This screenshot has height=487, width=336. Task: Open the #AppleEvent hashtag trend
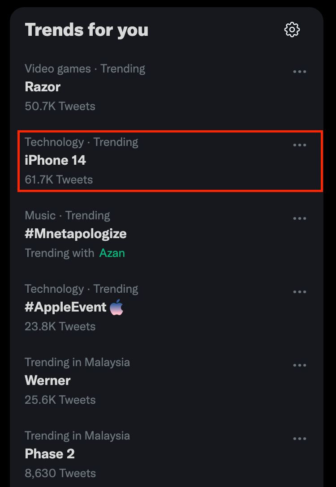[65, 307]
